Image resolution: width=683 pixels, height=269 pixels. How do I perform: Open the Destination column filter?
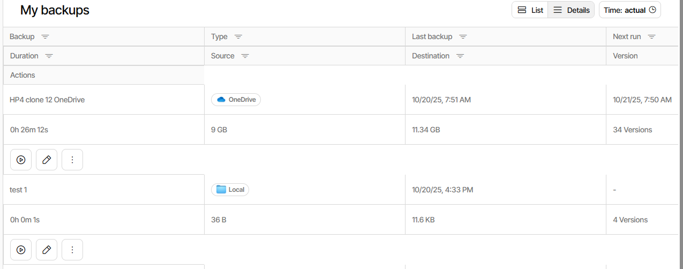coord(460,56)
